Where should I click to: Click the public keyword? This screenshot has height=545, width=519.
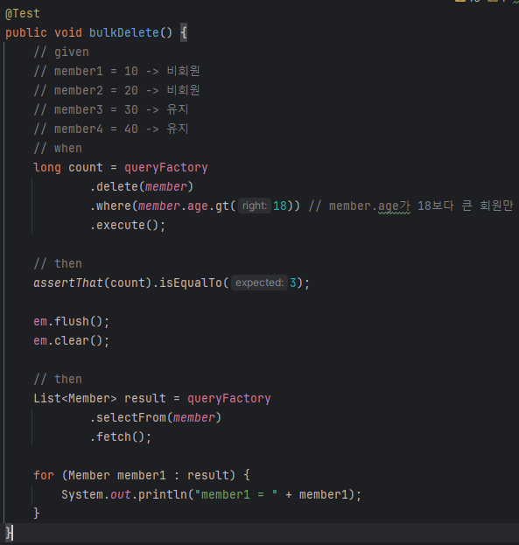(x=26, y=32)
